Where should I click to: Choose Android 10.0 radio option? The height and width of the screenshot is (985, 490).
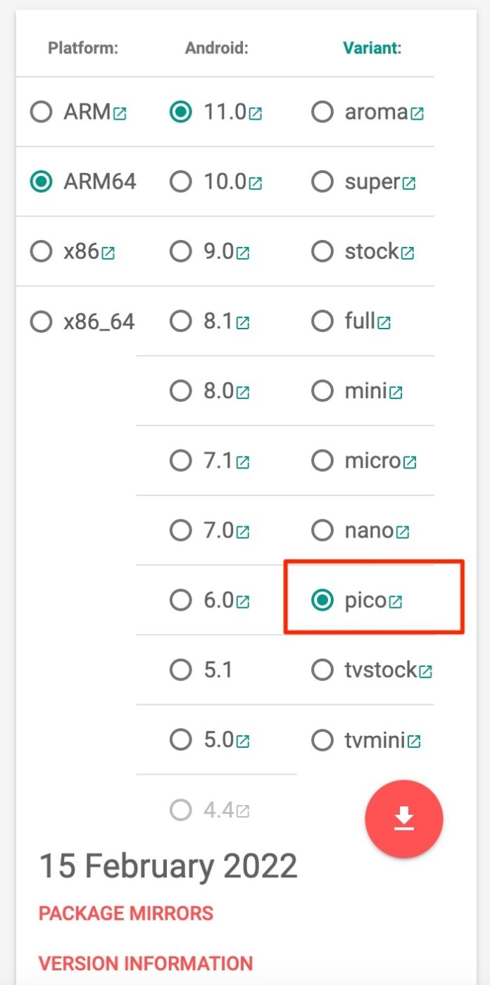181,182
